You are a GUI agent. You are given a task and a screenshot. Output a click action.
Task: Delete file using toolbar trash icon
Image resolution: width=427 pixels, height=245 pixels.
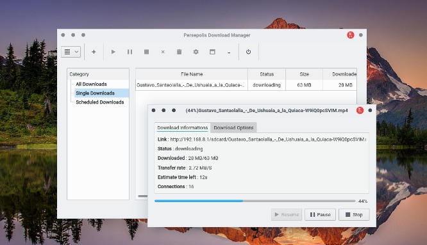point(179,52)
